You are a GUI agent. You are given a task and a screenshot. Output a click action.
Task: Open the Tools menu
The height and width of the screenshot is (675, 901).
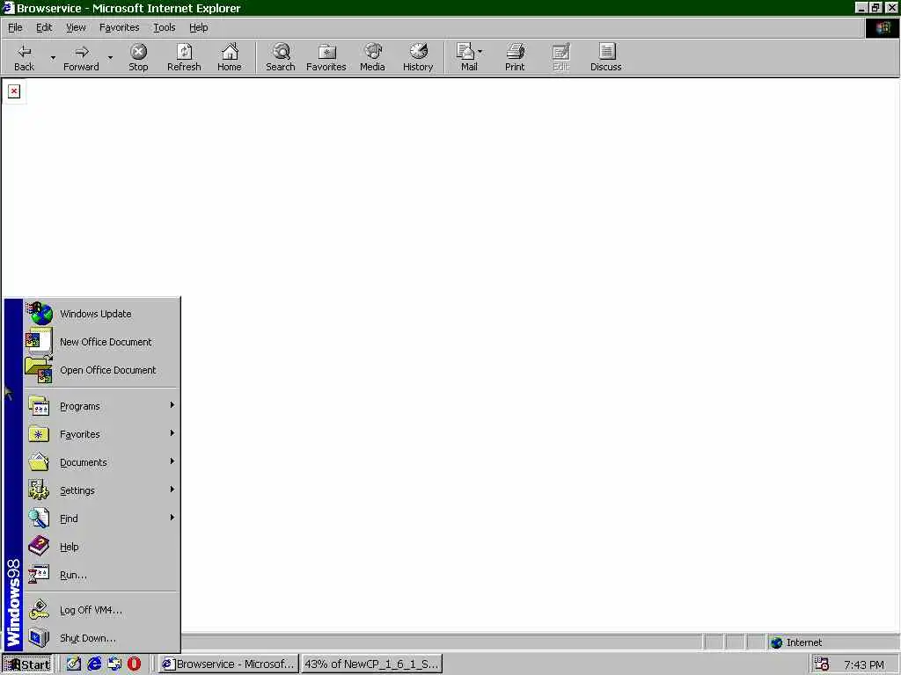coord(164,27)
